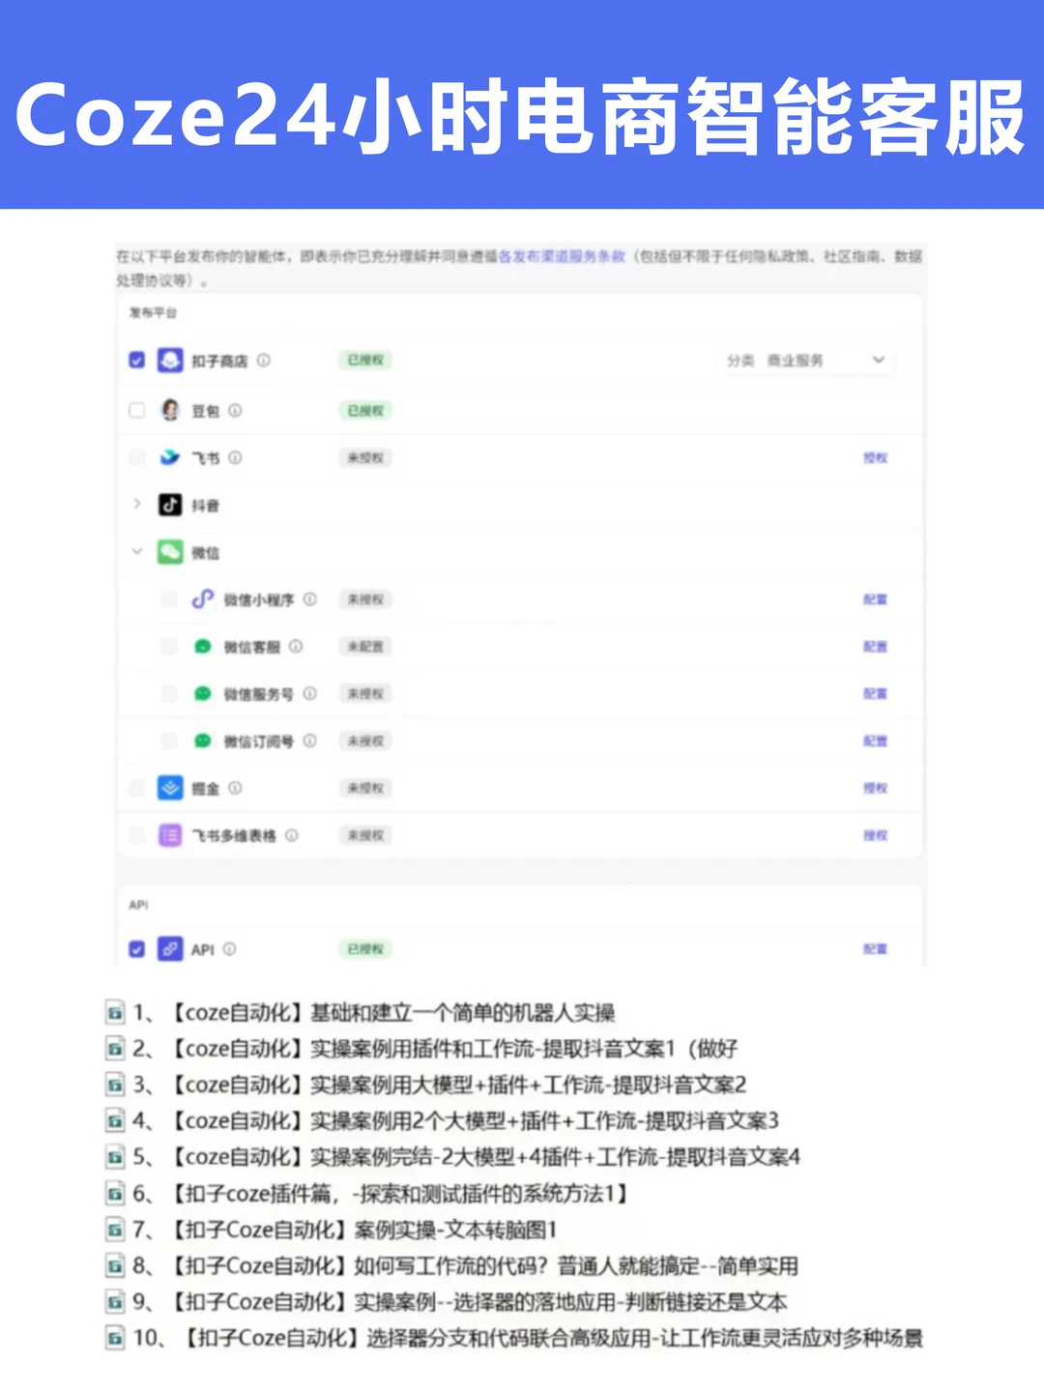
Task: Open info tooltip next to 飞书
Action: click(x=235, y=457)
